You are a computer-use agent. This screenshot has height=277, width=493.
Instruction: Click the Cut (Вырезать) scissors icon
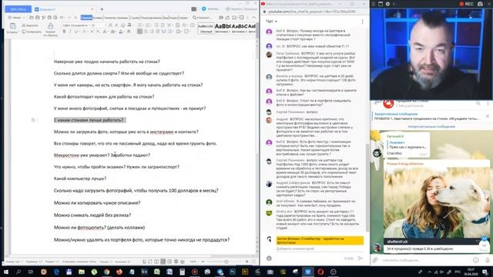(x=24, y=25)
